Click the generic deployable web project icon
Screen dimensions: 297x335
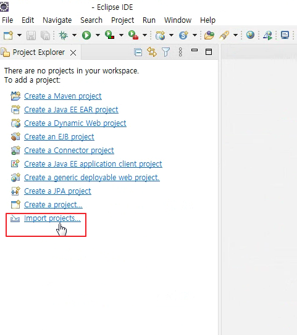click(x=15, y=178)
